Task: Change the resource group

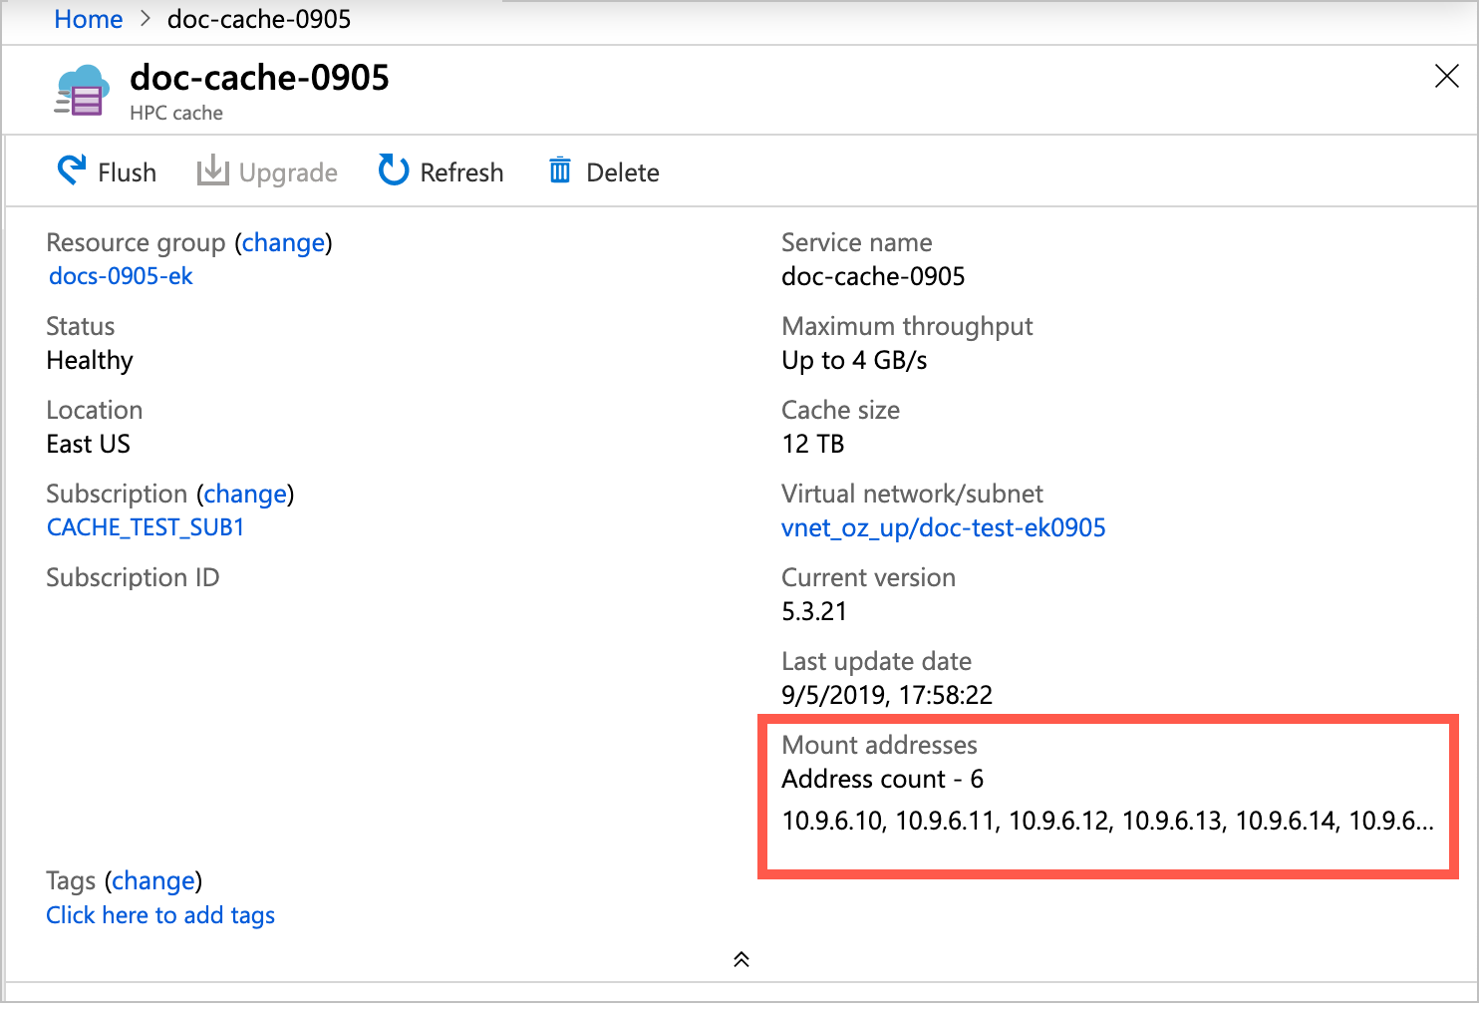Action: click(x=283, y=242)
